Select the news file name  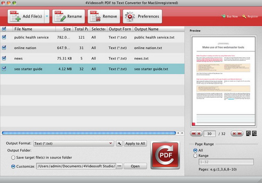[19, 58]
